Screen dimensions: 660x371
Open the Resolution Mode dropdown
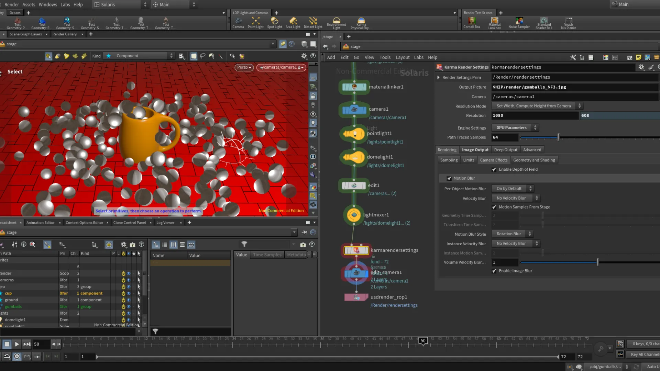536,106
